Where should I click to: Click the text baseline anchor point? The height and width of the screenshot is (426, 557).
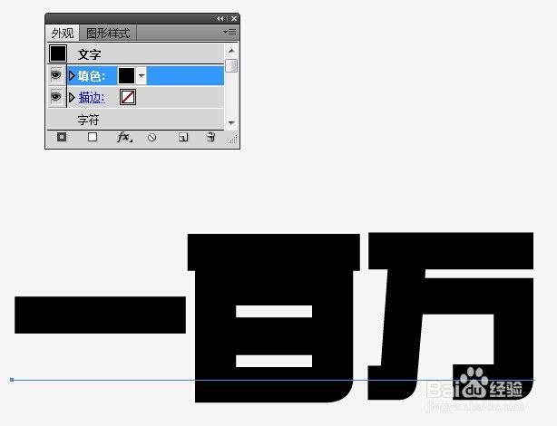click(12, 380)
